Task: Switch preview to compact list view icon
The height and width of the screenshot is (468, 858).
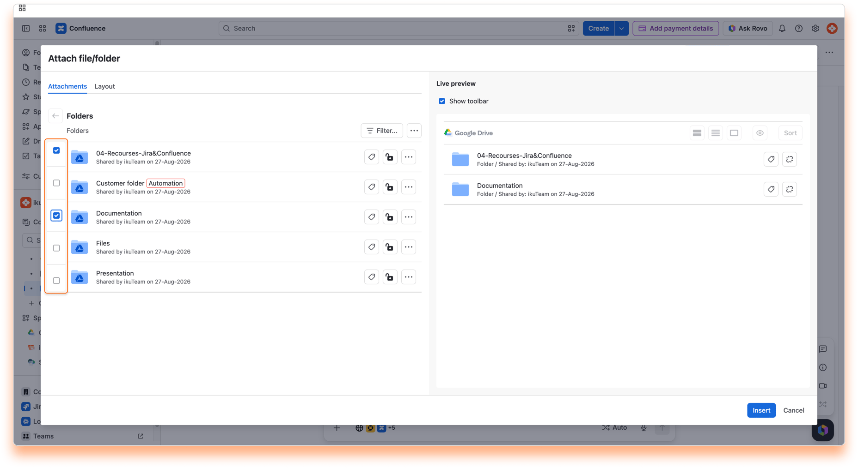Action: (716, 133)
